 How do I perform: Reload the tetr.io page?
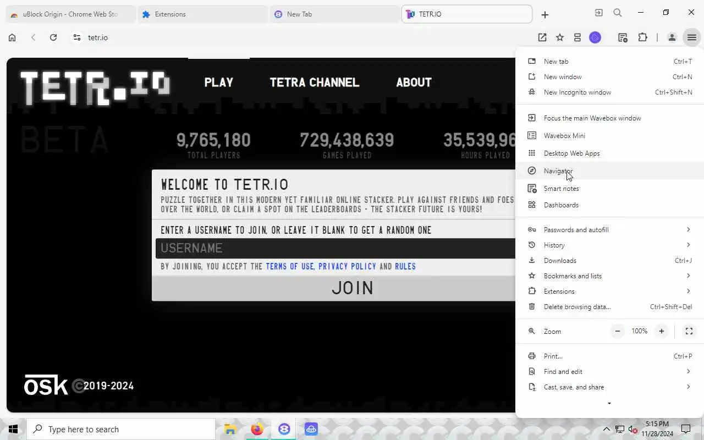tap(53, 37)
